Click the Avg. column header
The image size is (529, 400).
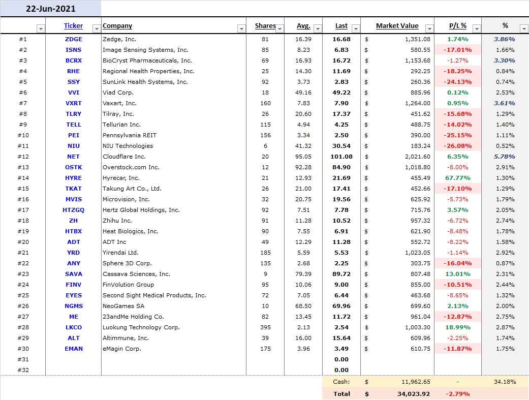pos(303,25)
